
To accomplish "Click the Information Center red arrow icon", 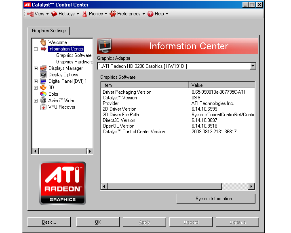I will click(x=43, y=49).
